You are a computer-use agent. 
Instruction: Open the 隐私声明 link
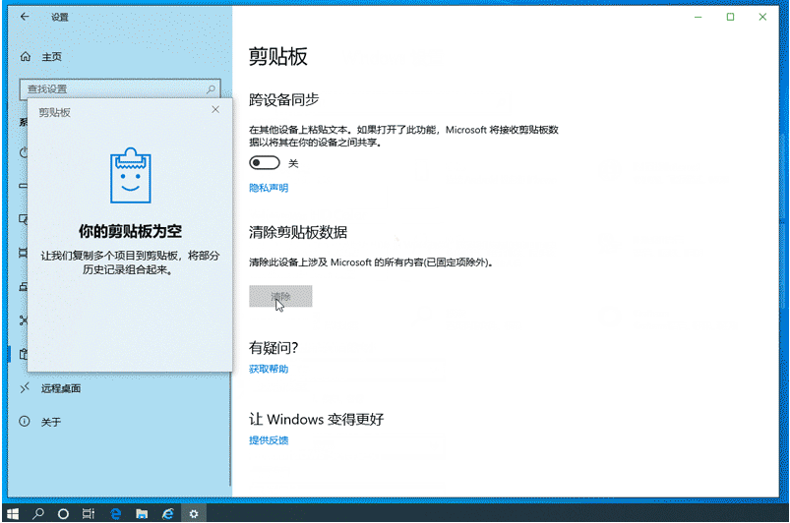[269, 188]
